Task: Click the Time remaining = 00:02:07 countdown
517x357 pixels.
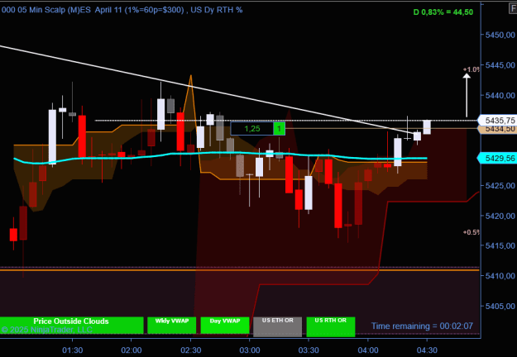Action: 422,326
